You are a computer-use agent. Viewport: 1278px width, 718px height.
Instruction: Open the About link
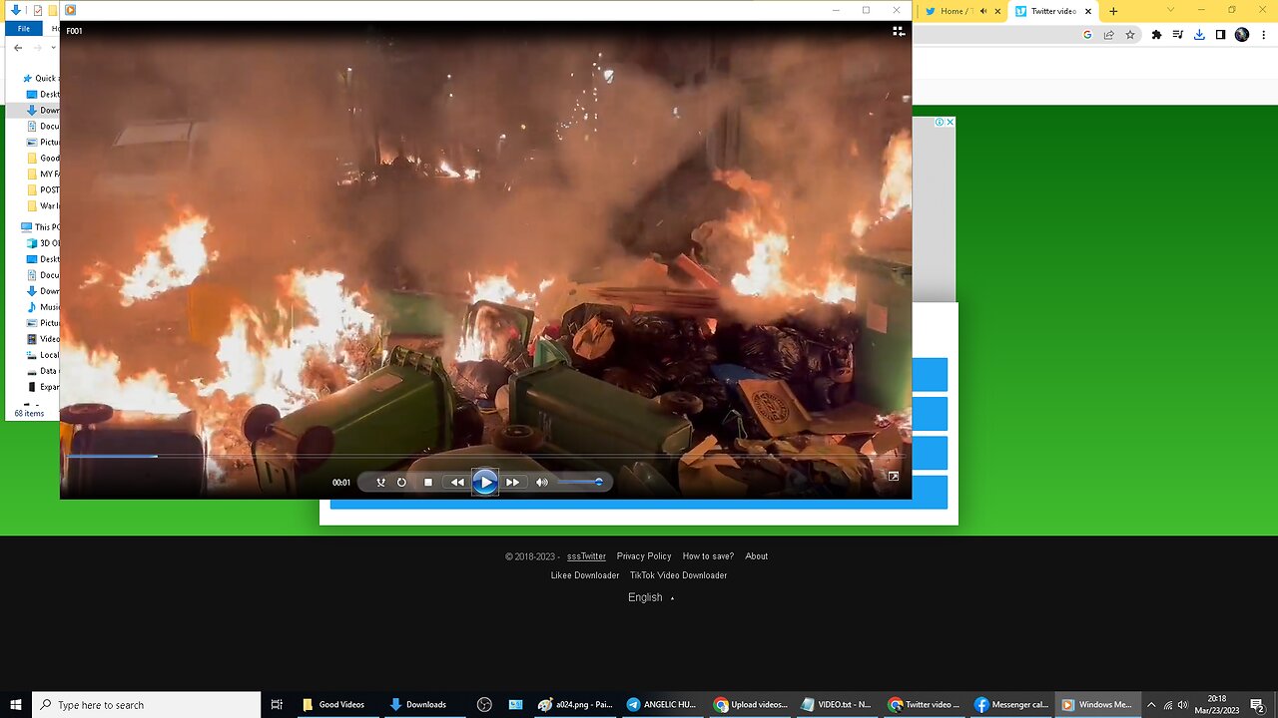[757, 556]
